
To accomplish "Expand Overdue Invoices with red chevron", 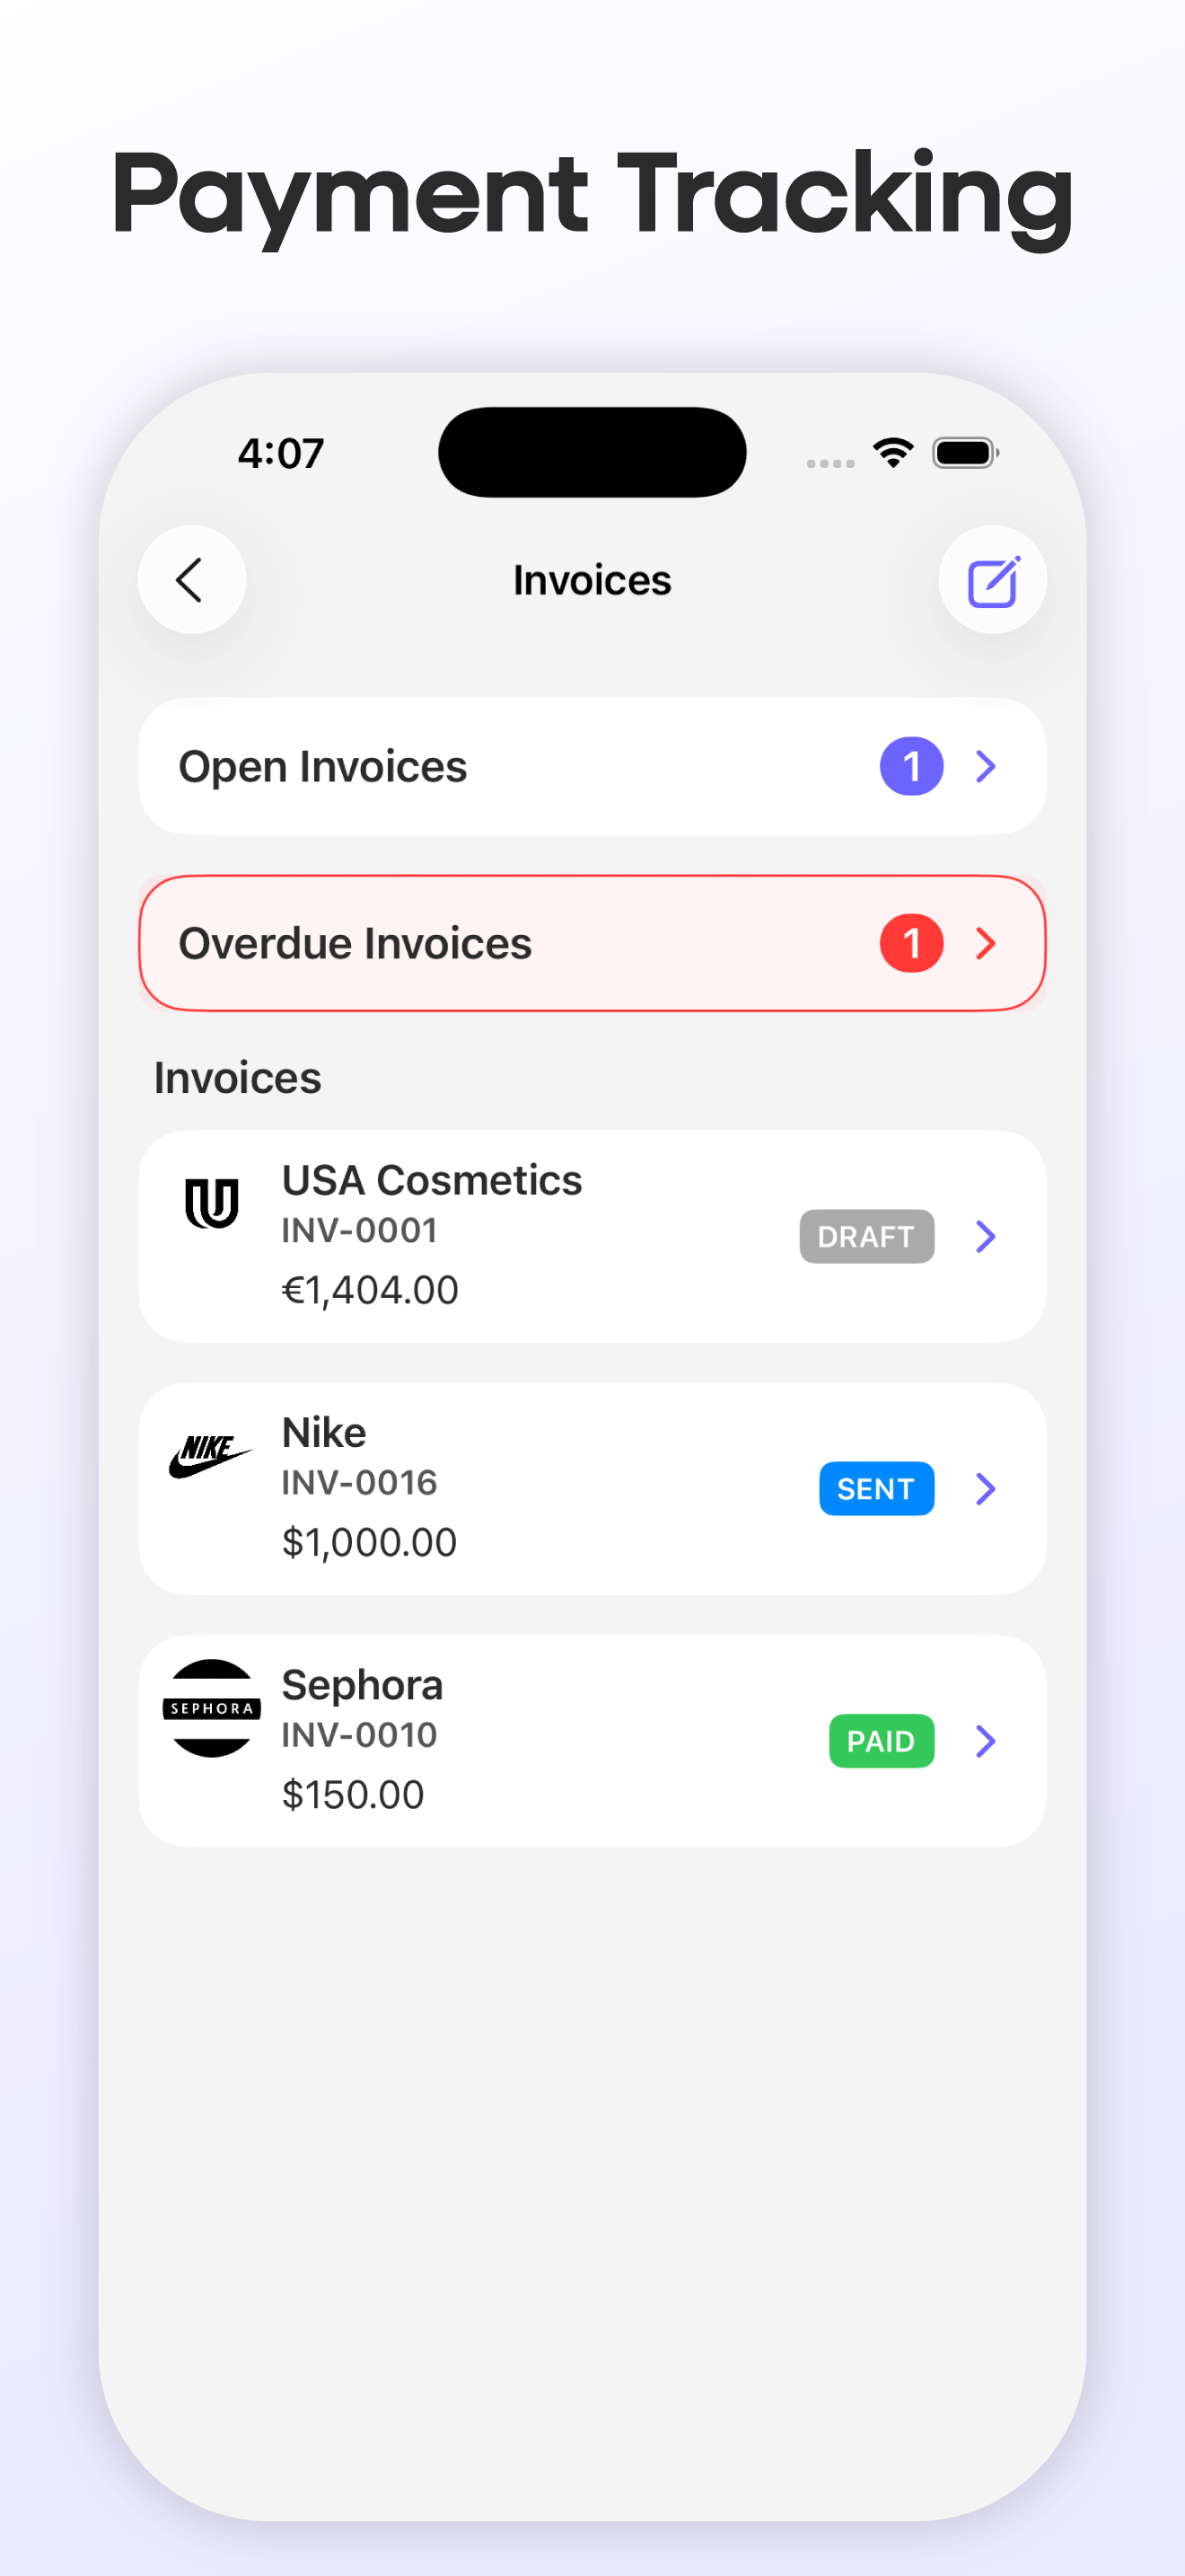I will [x=987, y=943].
